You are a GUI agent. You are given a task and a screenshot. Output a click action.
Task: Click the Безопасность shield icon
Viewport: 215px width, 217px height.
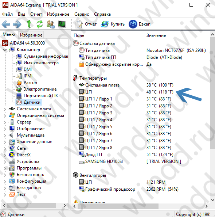(x=12, y=175)
